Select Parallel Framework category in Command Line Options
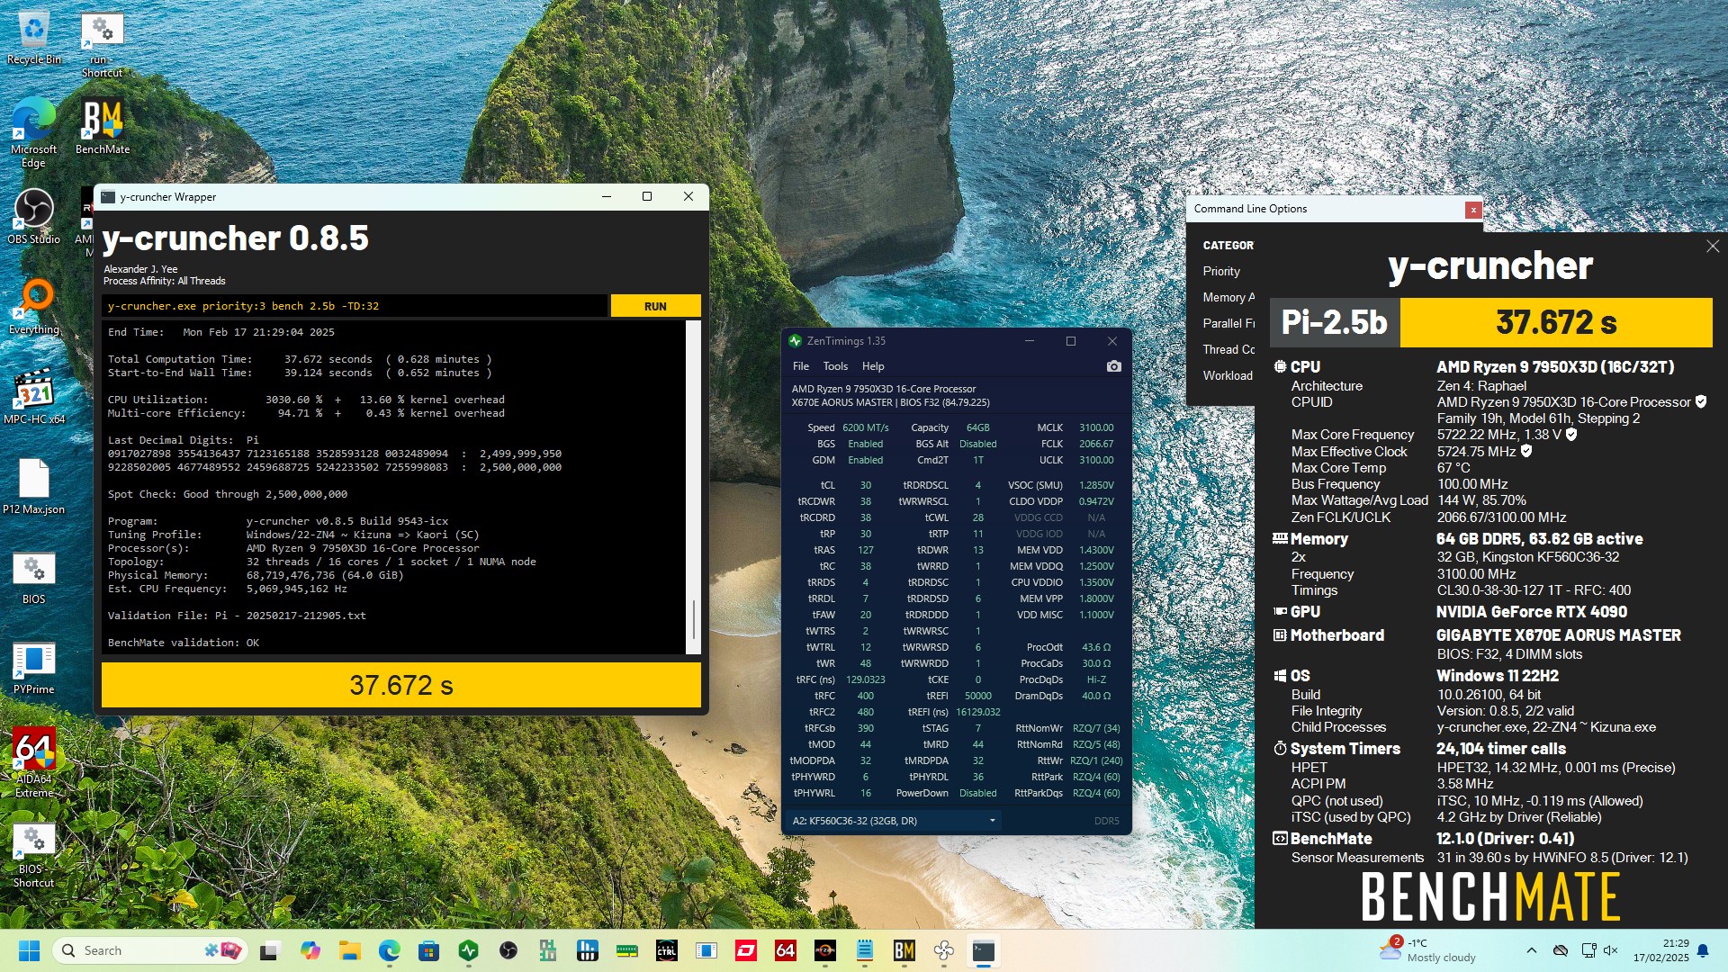This screenshot has height=972, width=1728. click(x=1228, y=323)
